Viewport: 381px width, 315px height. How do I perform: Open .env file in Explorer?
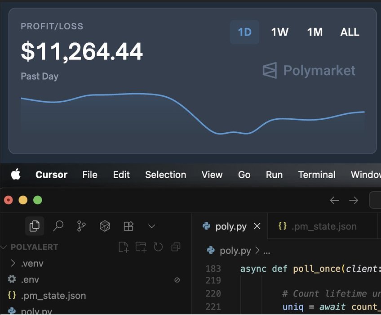(30, 279)
